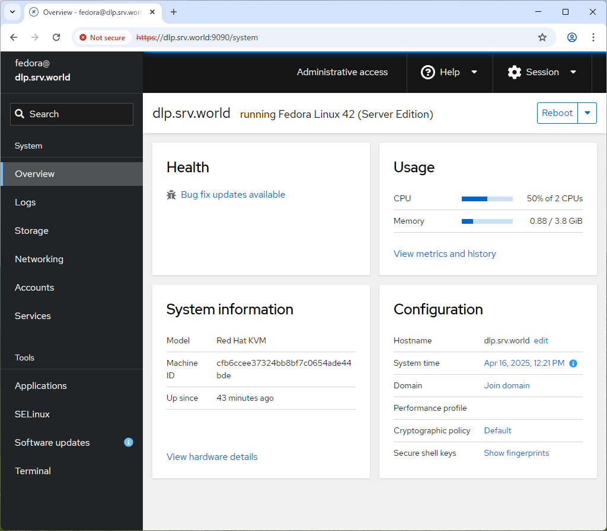Open the browser profile icon
The image size is (607, 531).
click(x=572, y=37)
